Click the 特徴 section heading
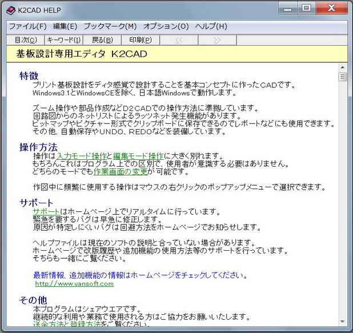 point(29,76)
